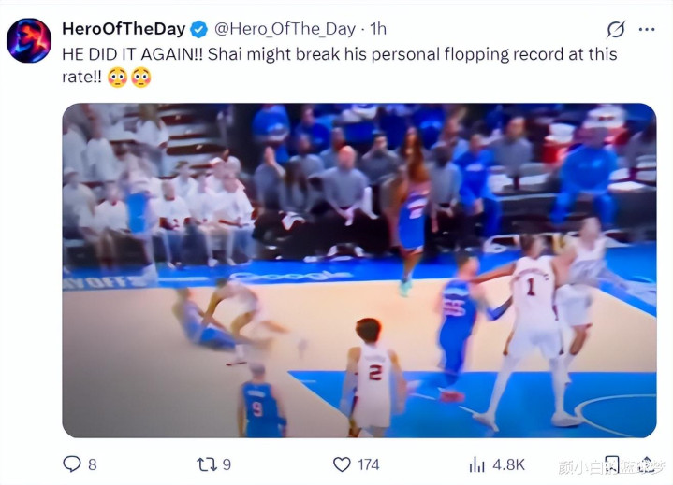Open the HeroOfTheDay profile avatar

click(x=29, y=41)
